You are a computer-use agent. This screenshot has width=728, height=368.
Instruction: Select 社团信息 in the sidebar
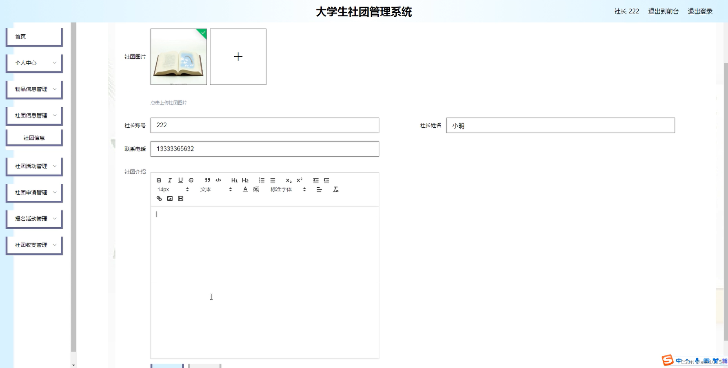[x=34, y=137]
